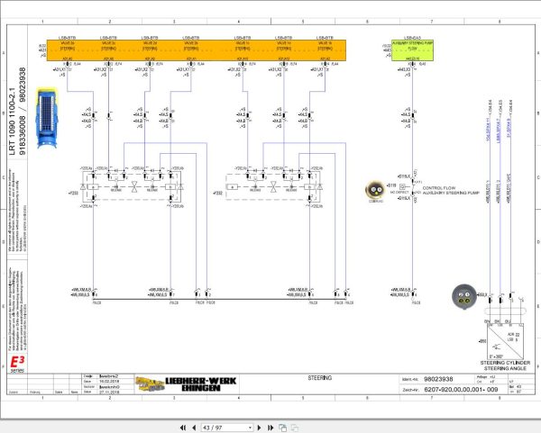Viewport: 541px width, 433px height.
Task: Jump to the last page
Action: pyautogui.click(x=270, y=428)
